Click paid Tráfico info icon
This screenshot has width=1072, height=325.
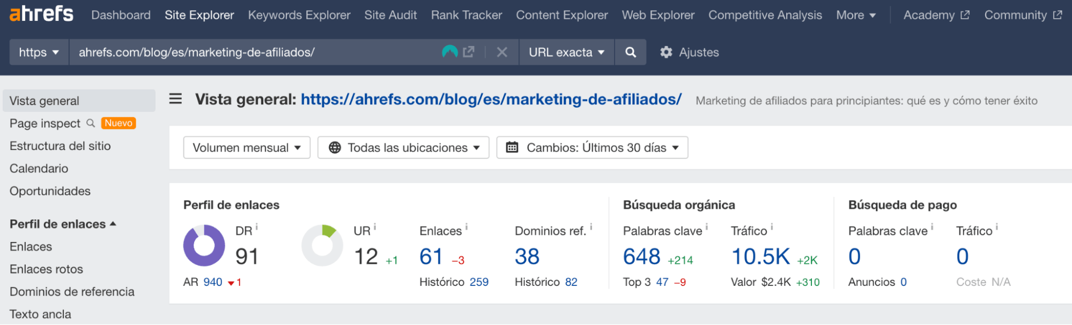point(997,227)
